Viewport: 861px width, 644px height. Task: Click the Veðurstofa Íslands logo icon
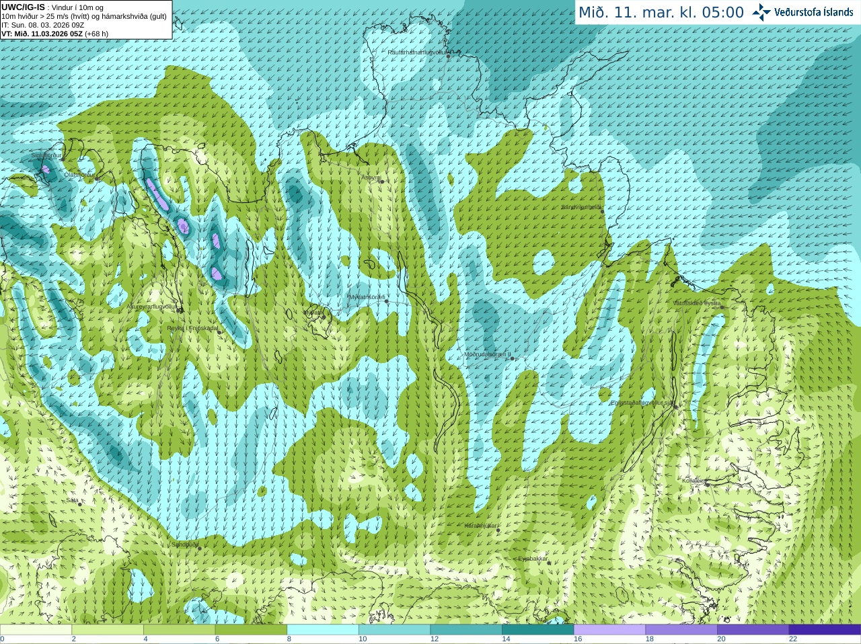click(761, 12)
